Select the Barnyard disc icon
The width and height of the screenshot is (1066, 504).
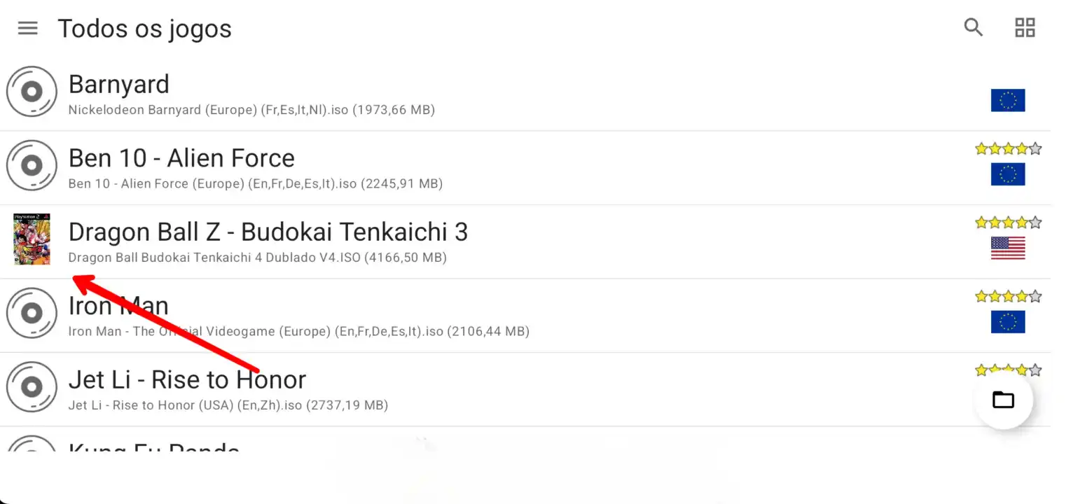point(32,92)
